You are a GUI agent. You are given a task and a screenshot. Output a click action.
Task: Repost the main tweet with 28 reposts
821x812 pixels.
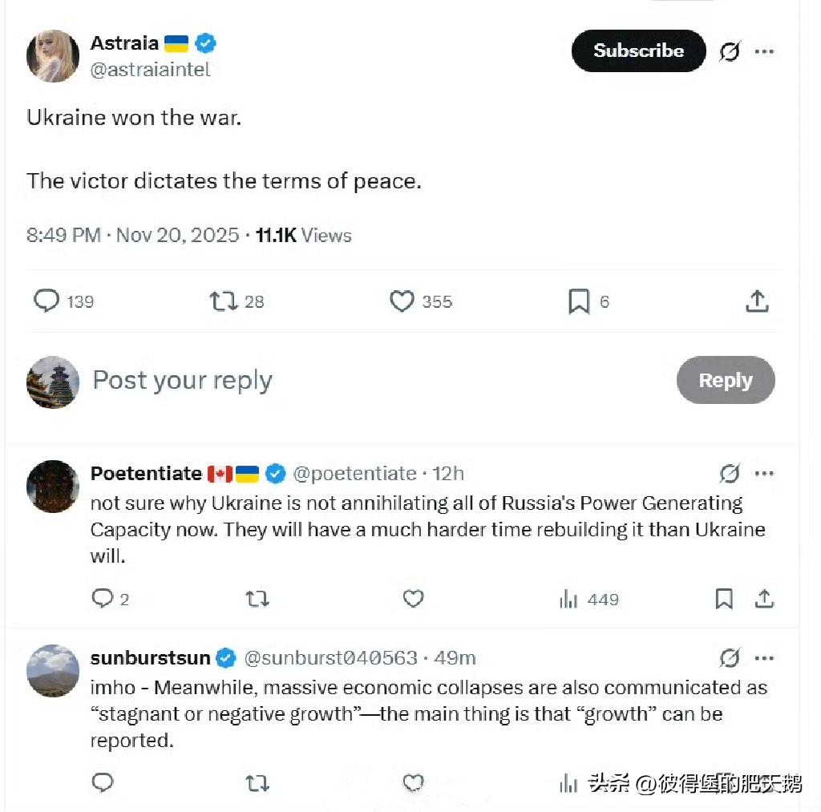tap(224, 301)
